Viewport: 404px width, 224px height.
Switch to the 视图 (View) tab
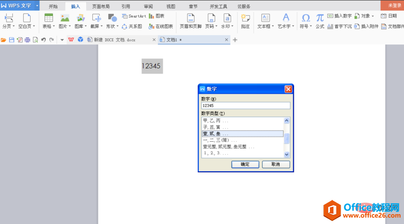point(171,6)
